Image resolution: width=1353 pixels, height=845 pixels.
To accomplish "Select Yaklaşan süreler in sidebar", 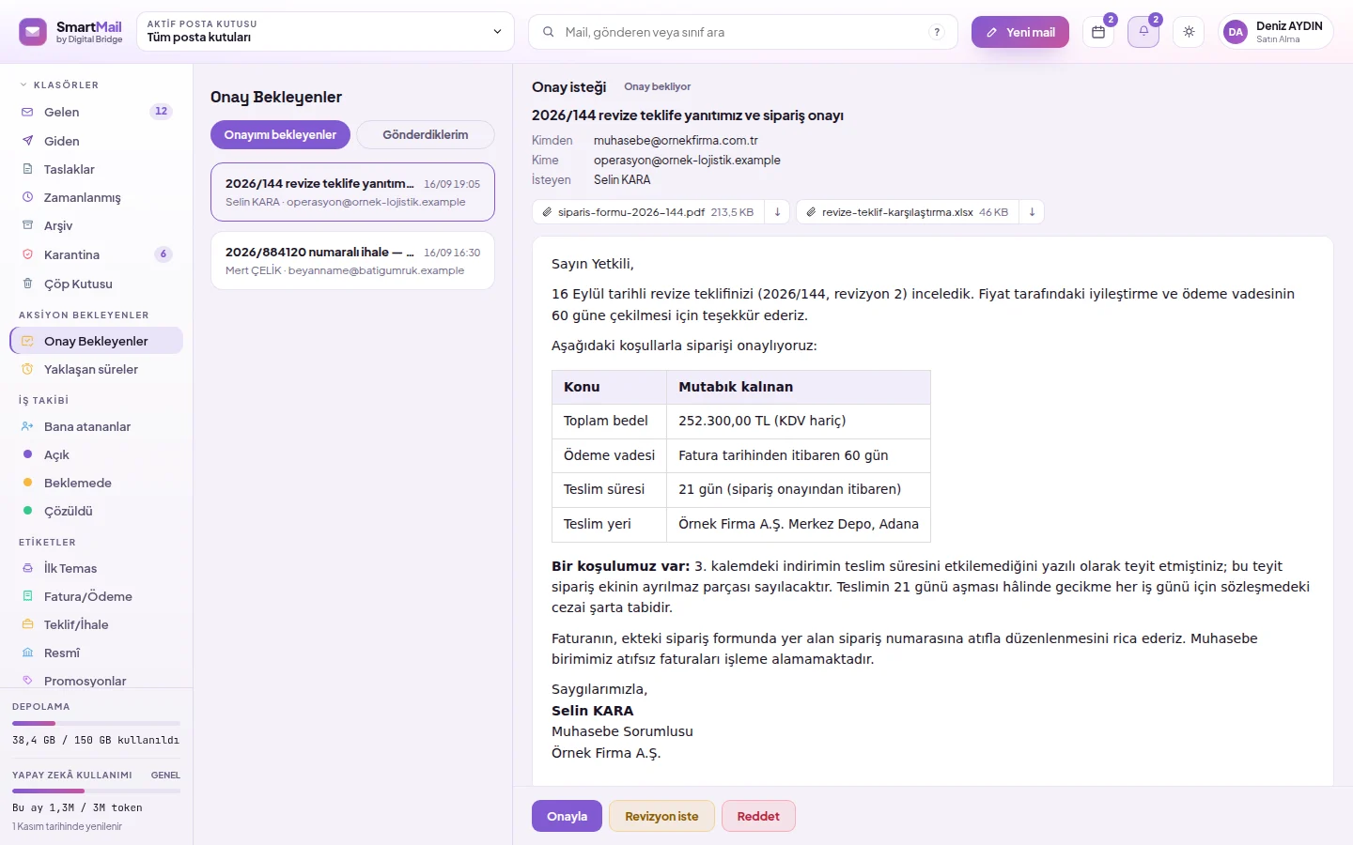I will 96,369.
